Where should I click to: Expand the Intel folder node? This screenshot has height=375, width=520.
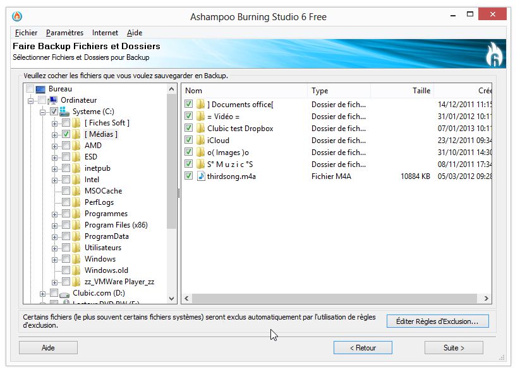click(x=54, y=180)
